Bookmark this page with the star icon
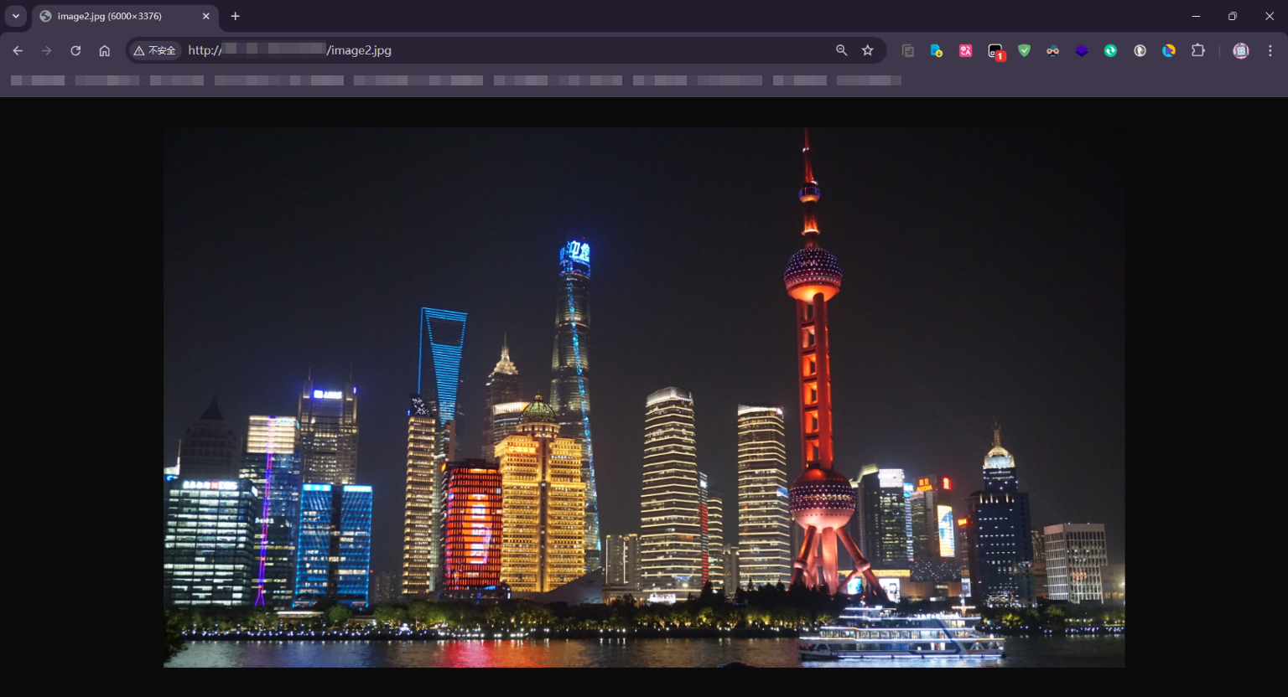Image resolution: width=1288 pixels, height=697 pixels. (x=868, y=50)
